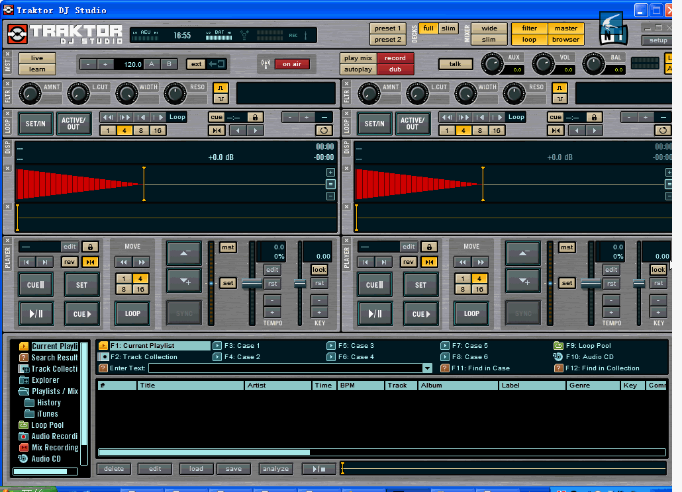
Task: Click left deck key fader handle
Action: coord(300,284)
